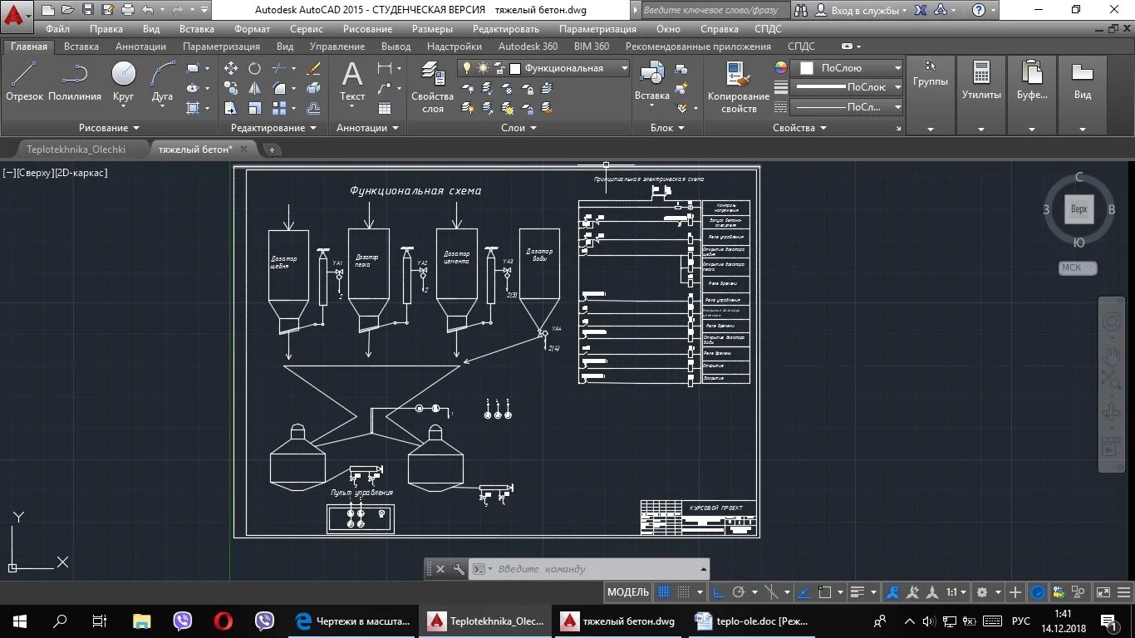
Task: Click the ПоСлою white color swatch
Action: coord(806,68)
